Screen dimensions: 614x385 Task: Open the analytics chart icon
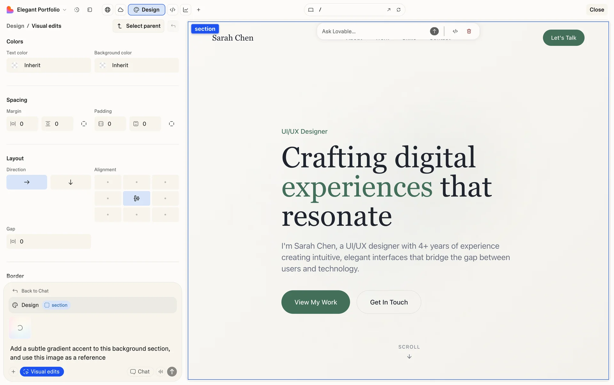coord(185,10)
